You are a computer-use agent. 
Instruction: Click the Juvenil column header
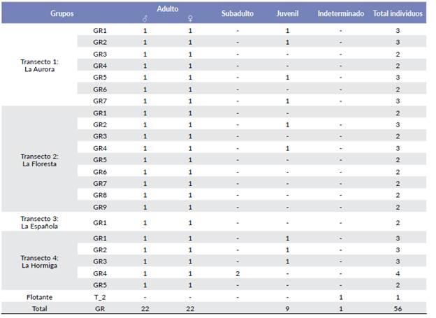pyautogui.click(x=287, y=13)
